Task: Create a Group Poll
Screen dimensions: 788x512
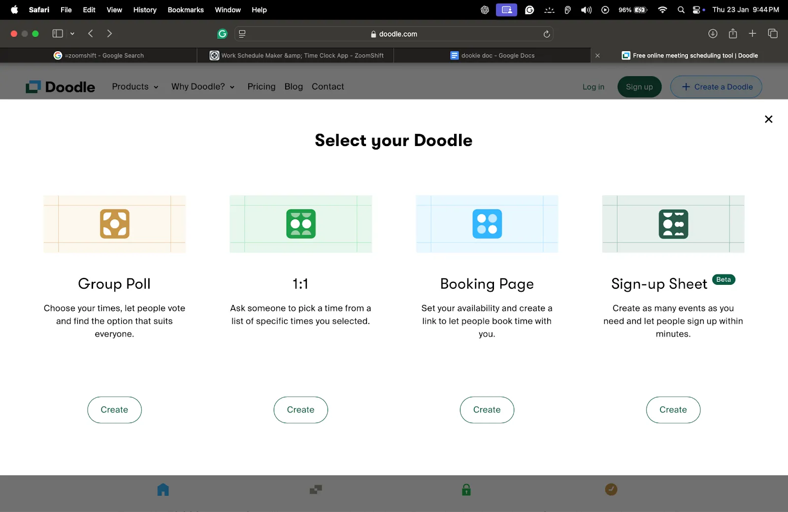Action: pyautogui.click(x=114, y=410)
